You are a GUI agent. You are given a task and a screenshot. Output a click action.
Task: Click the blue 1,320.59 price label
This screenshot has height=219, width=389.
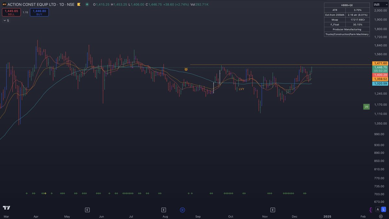click(x=380, y=83)
